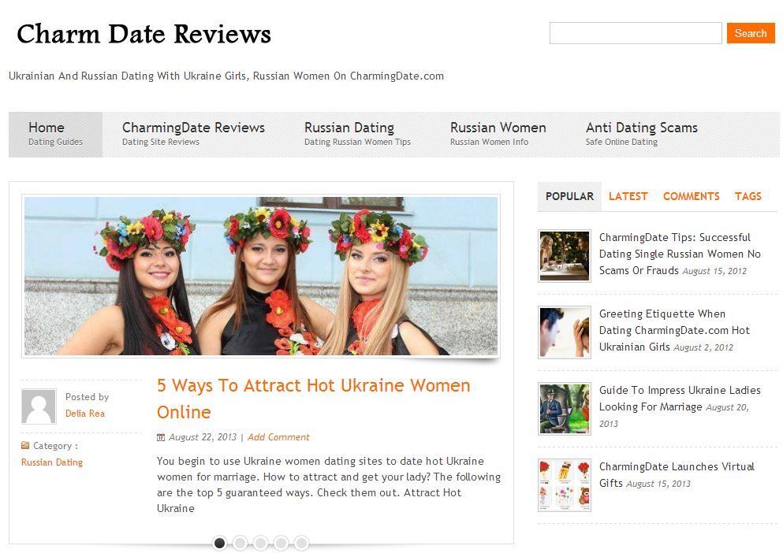Click the Charm Date Reviews site title
783x553 pixels.
pyautogui.click(x=144, y=34)
